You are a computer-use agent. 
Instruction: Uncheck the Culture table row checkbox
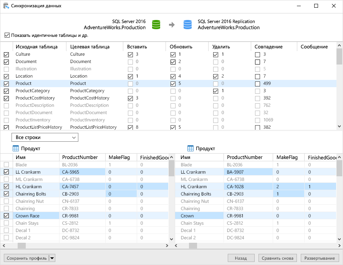point(7,55)
